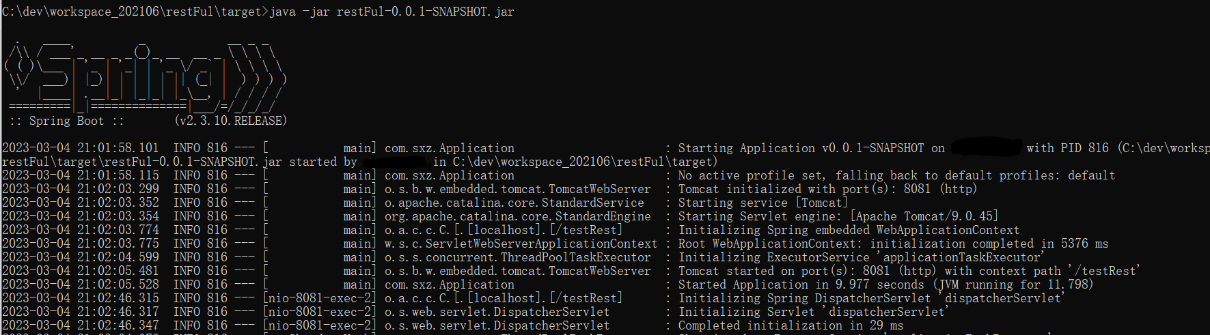Click 'Tomcat initialized with port(s): 8081' message
Viewport: 1210px width, 335px height.
827,189
